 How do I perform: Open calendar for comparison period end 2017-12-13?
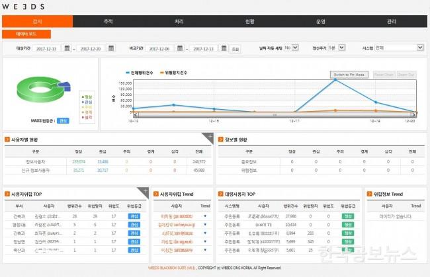224,48
